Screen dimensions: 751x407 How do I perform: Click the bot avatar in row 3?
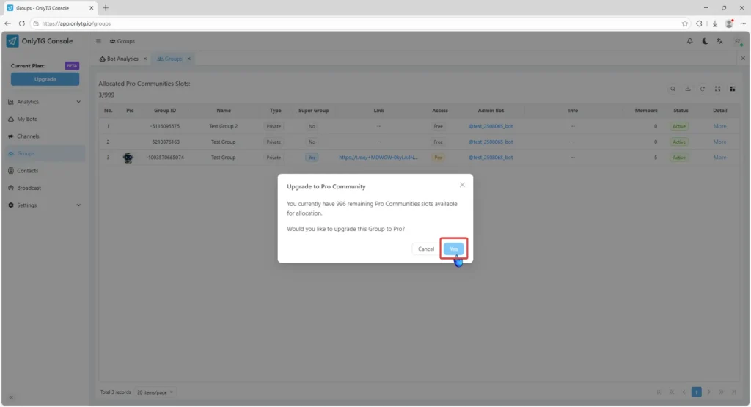point(129,158)
